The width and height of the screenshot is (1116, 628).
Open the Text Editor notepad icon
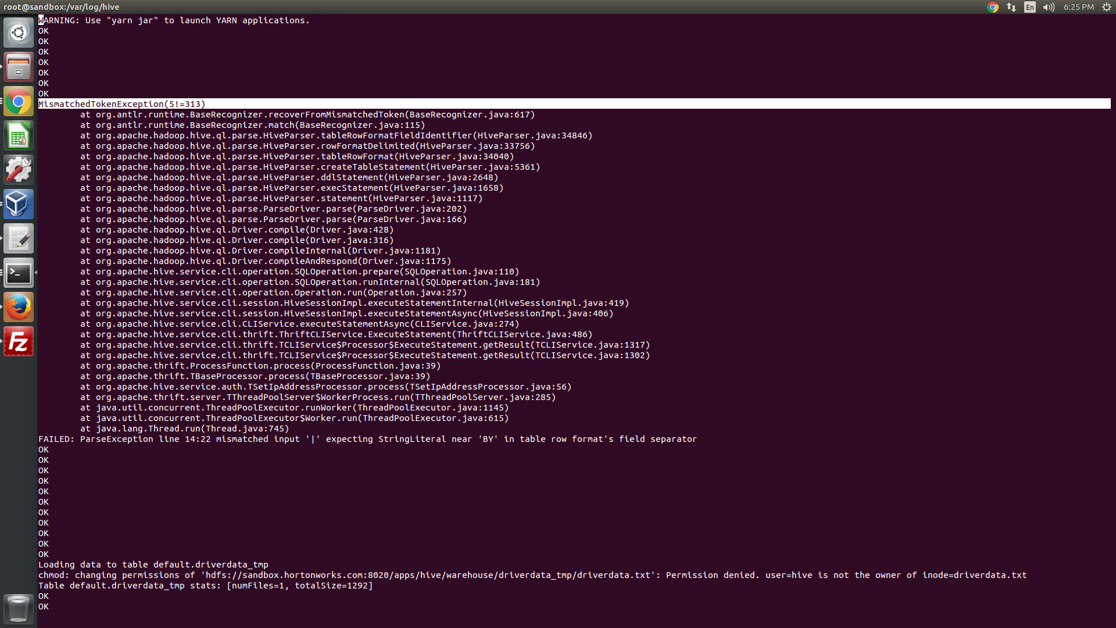[x=19, y=238]
